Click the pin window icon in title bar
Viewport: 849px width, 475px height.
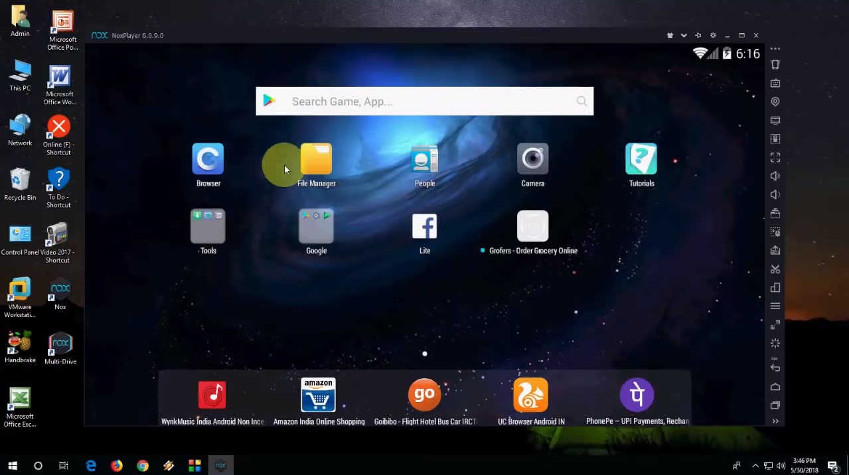698,35
